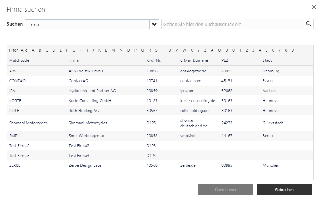
Task: Select Smpl Werbeagentur
Action: [x=86, y=136]
